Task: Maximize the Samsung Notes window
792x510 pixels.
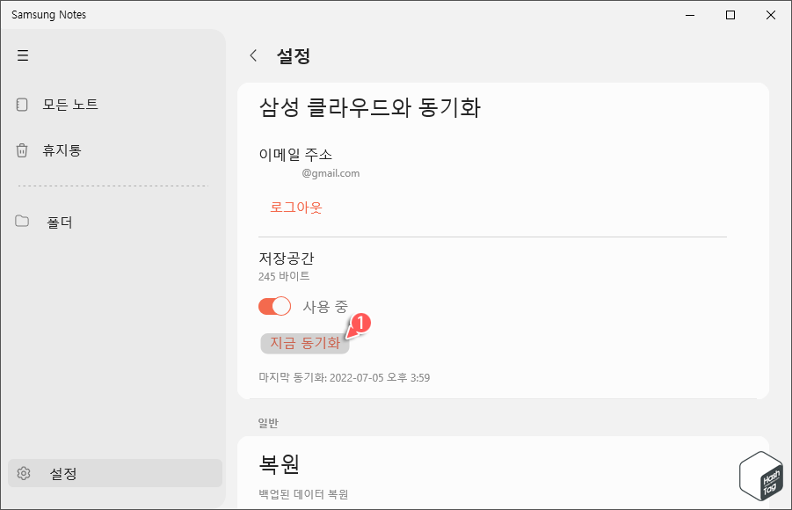Action: 730,15
